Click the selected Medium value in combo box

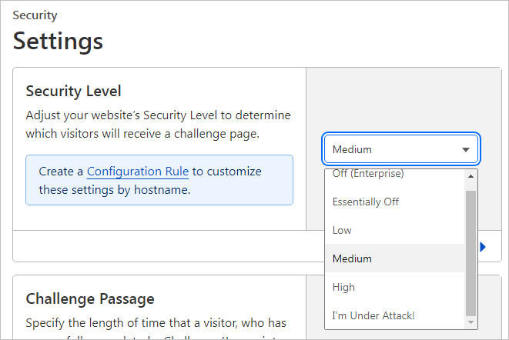pos(352,150)
